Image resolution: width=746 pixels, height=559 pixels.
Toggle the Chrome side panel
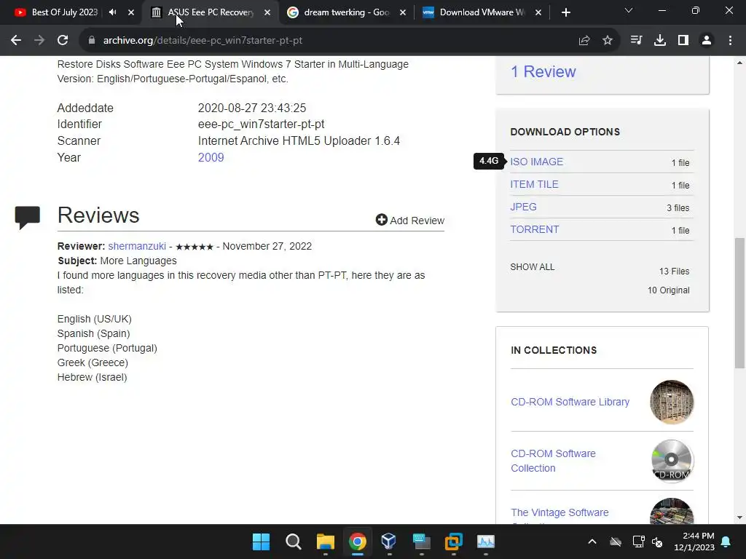pos(683,41)
